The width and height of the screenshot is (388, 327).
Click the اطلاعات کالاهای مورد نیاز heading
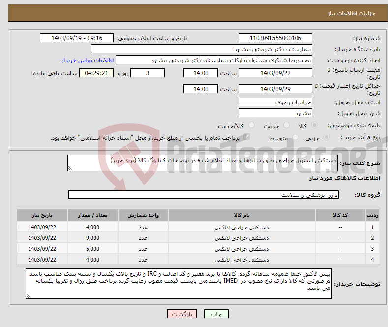pyautogui.click(x=344, y=178)
